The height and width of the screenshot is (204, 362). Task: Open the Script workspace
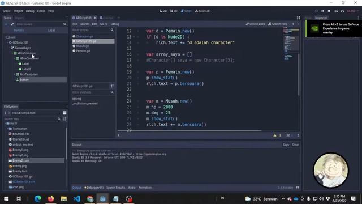point(186,11)
